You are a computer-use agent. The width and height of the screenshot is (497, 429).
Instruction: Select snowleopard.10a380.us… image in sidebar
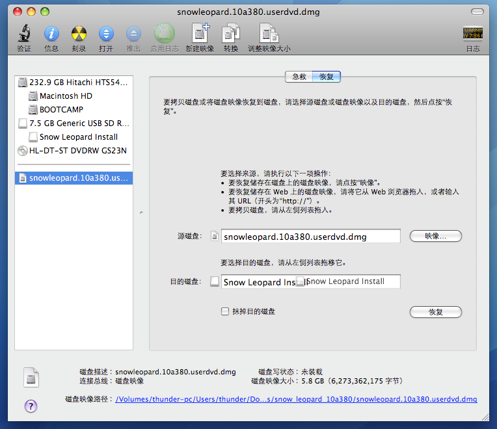(74, 178)
